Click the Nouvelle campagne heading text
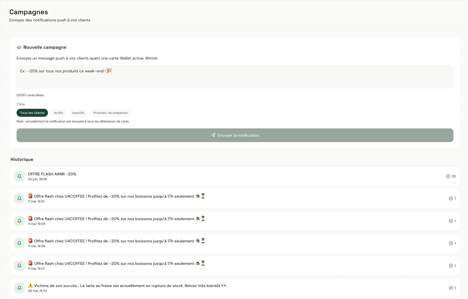The width and height of the screenshot is (468, 299). 45,47
